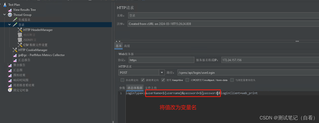Click the 生成签名 sampler pipette icon

[x=15, y=20]
